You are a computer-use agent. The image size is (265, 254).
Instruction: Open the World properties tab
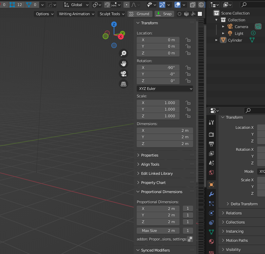(211, 172)
